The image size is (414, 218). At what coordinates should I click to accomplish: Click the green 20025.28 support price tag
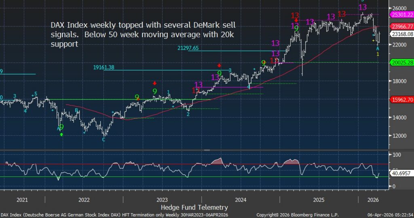401,63
